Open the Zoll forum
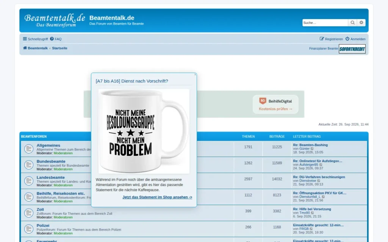 40,209
